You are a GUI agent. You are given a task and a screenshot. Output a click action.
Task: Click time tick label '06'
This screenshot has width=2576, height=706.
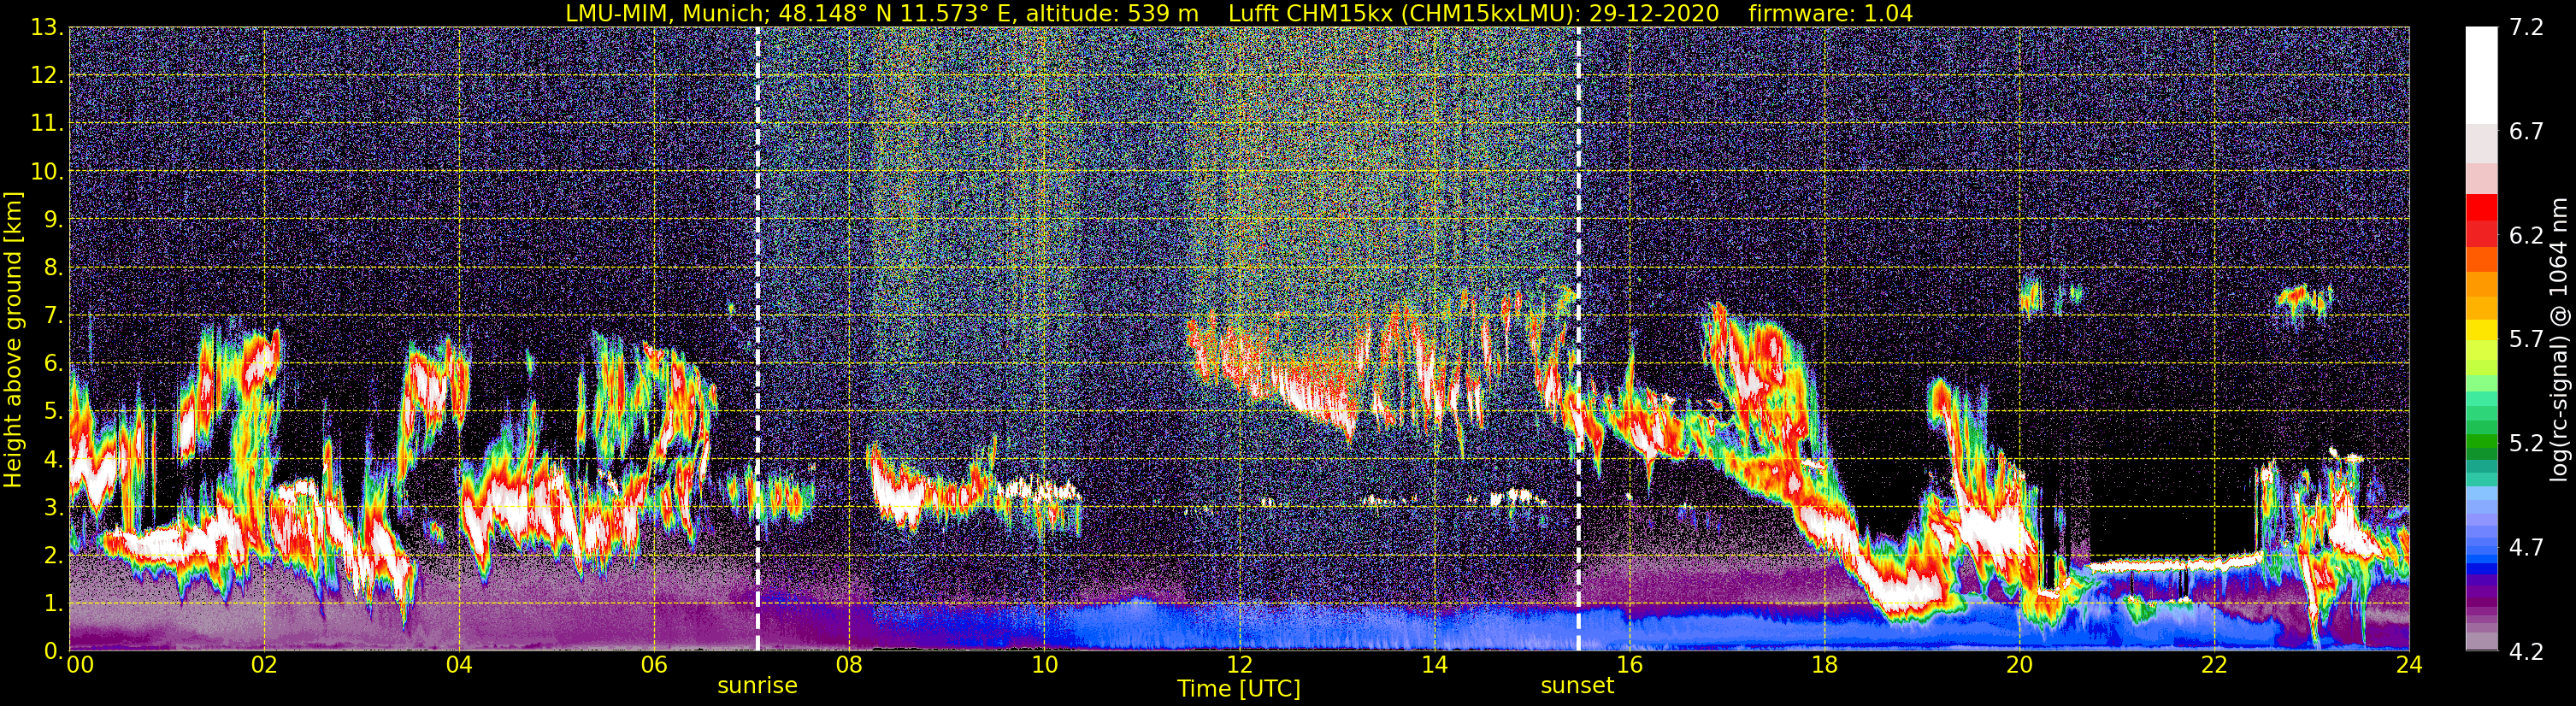[654, 665]
